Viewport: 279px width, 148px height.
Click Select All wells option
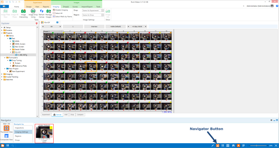pyautogui.click(x=58, y=13)
